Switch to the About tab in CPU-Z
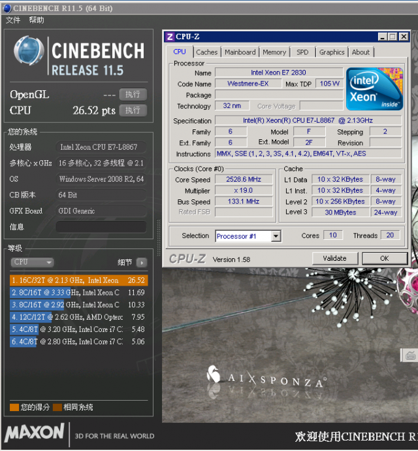418x451 pixels. 361,52
